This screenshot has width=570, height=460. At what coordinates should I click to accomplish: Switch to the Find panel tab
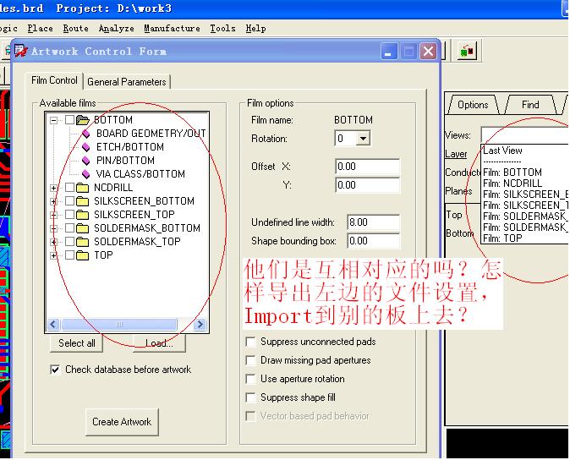pos(530,105)
